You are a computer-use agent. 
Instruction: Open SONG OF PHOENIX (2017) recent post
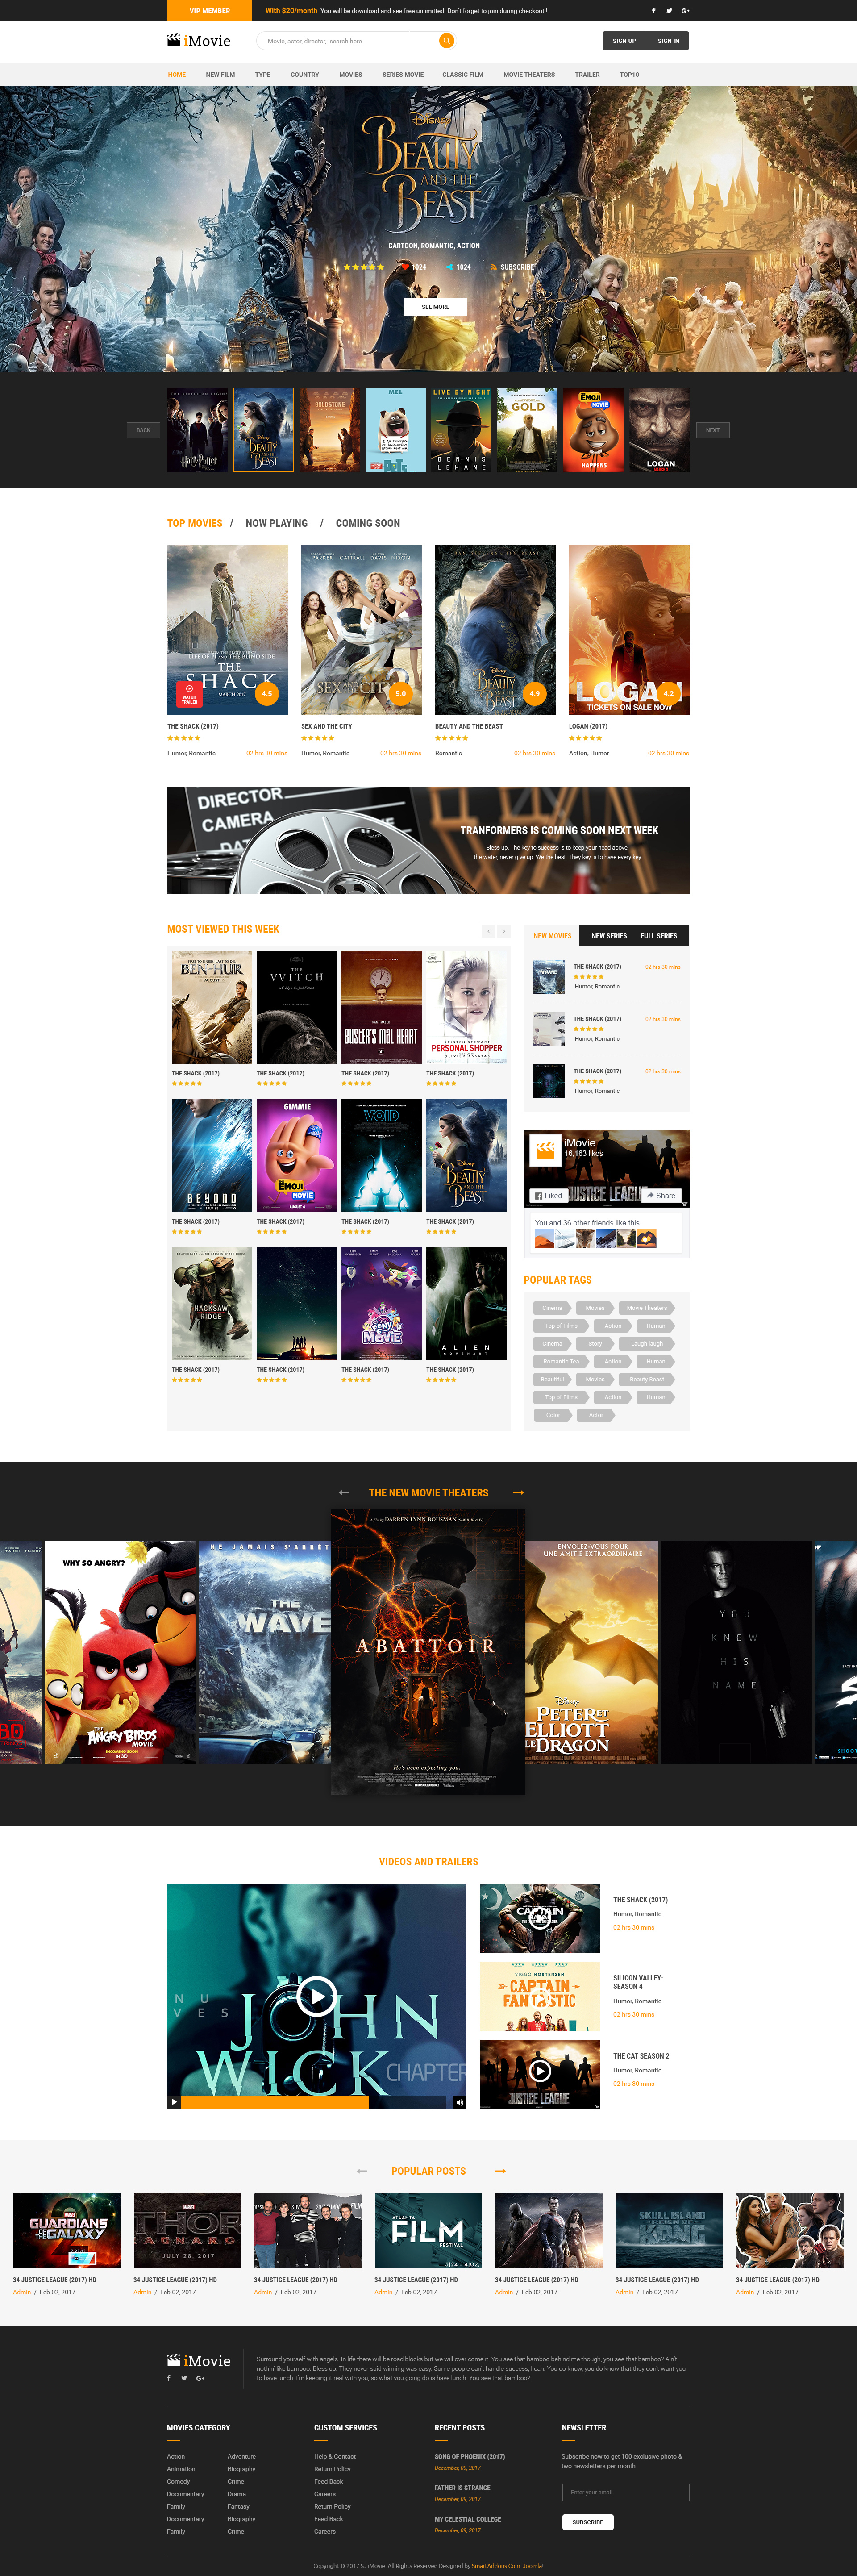pyautogui.click(x=470, y=2456)
